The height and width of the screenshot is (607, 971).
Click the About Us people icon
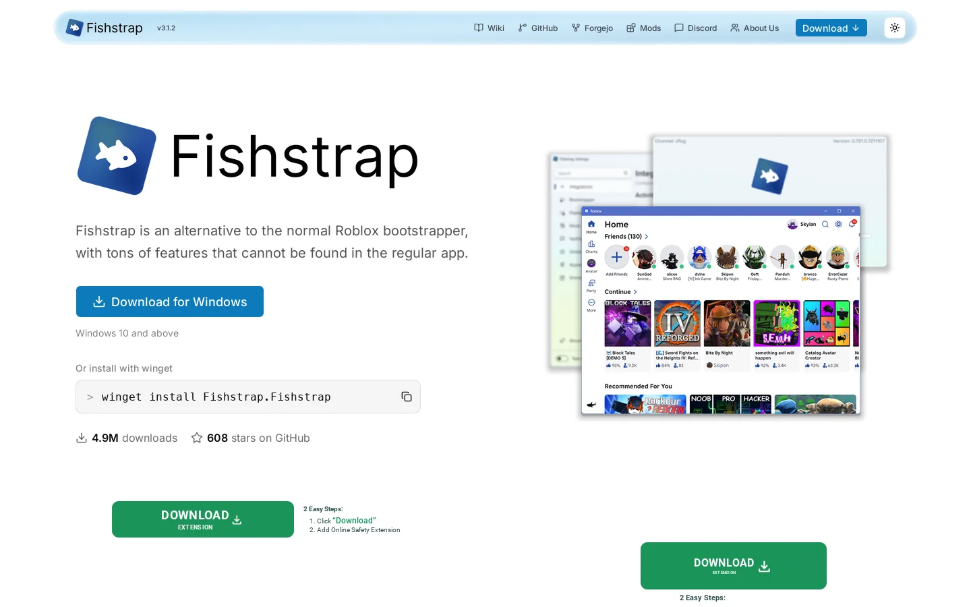(735, 28)
